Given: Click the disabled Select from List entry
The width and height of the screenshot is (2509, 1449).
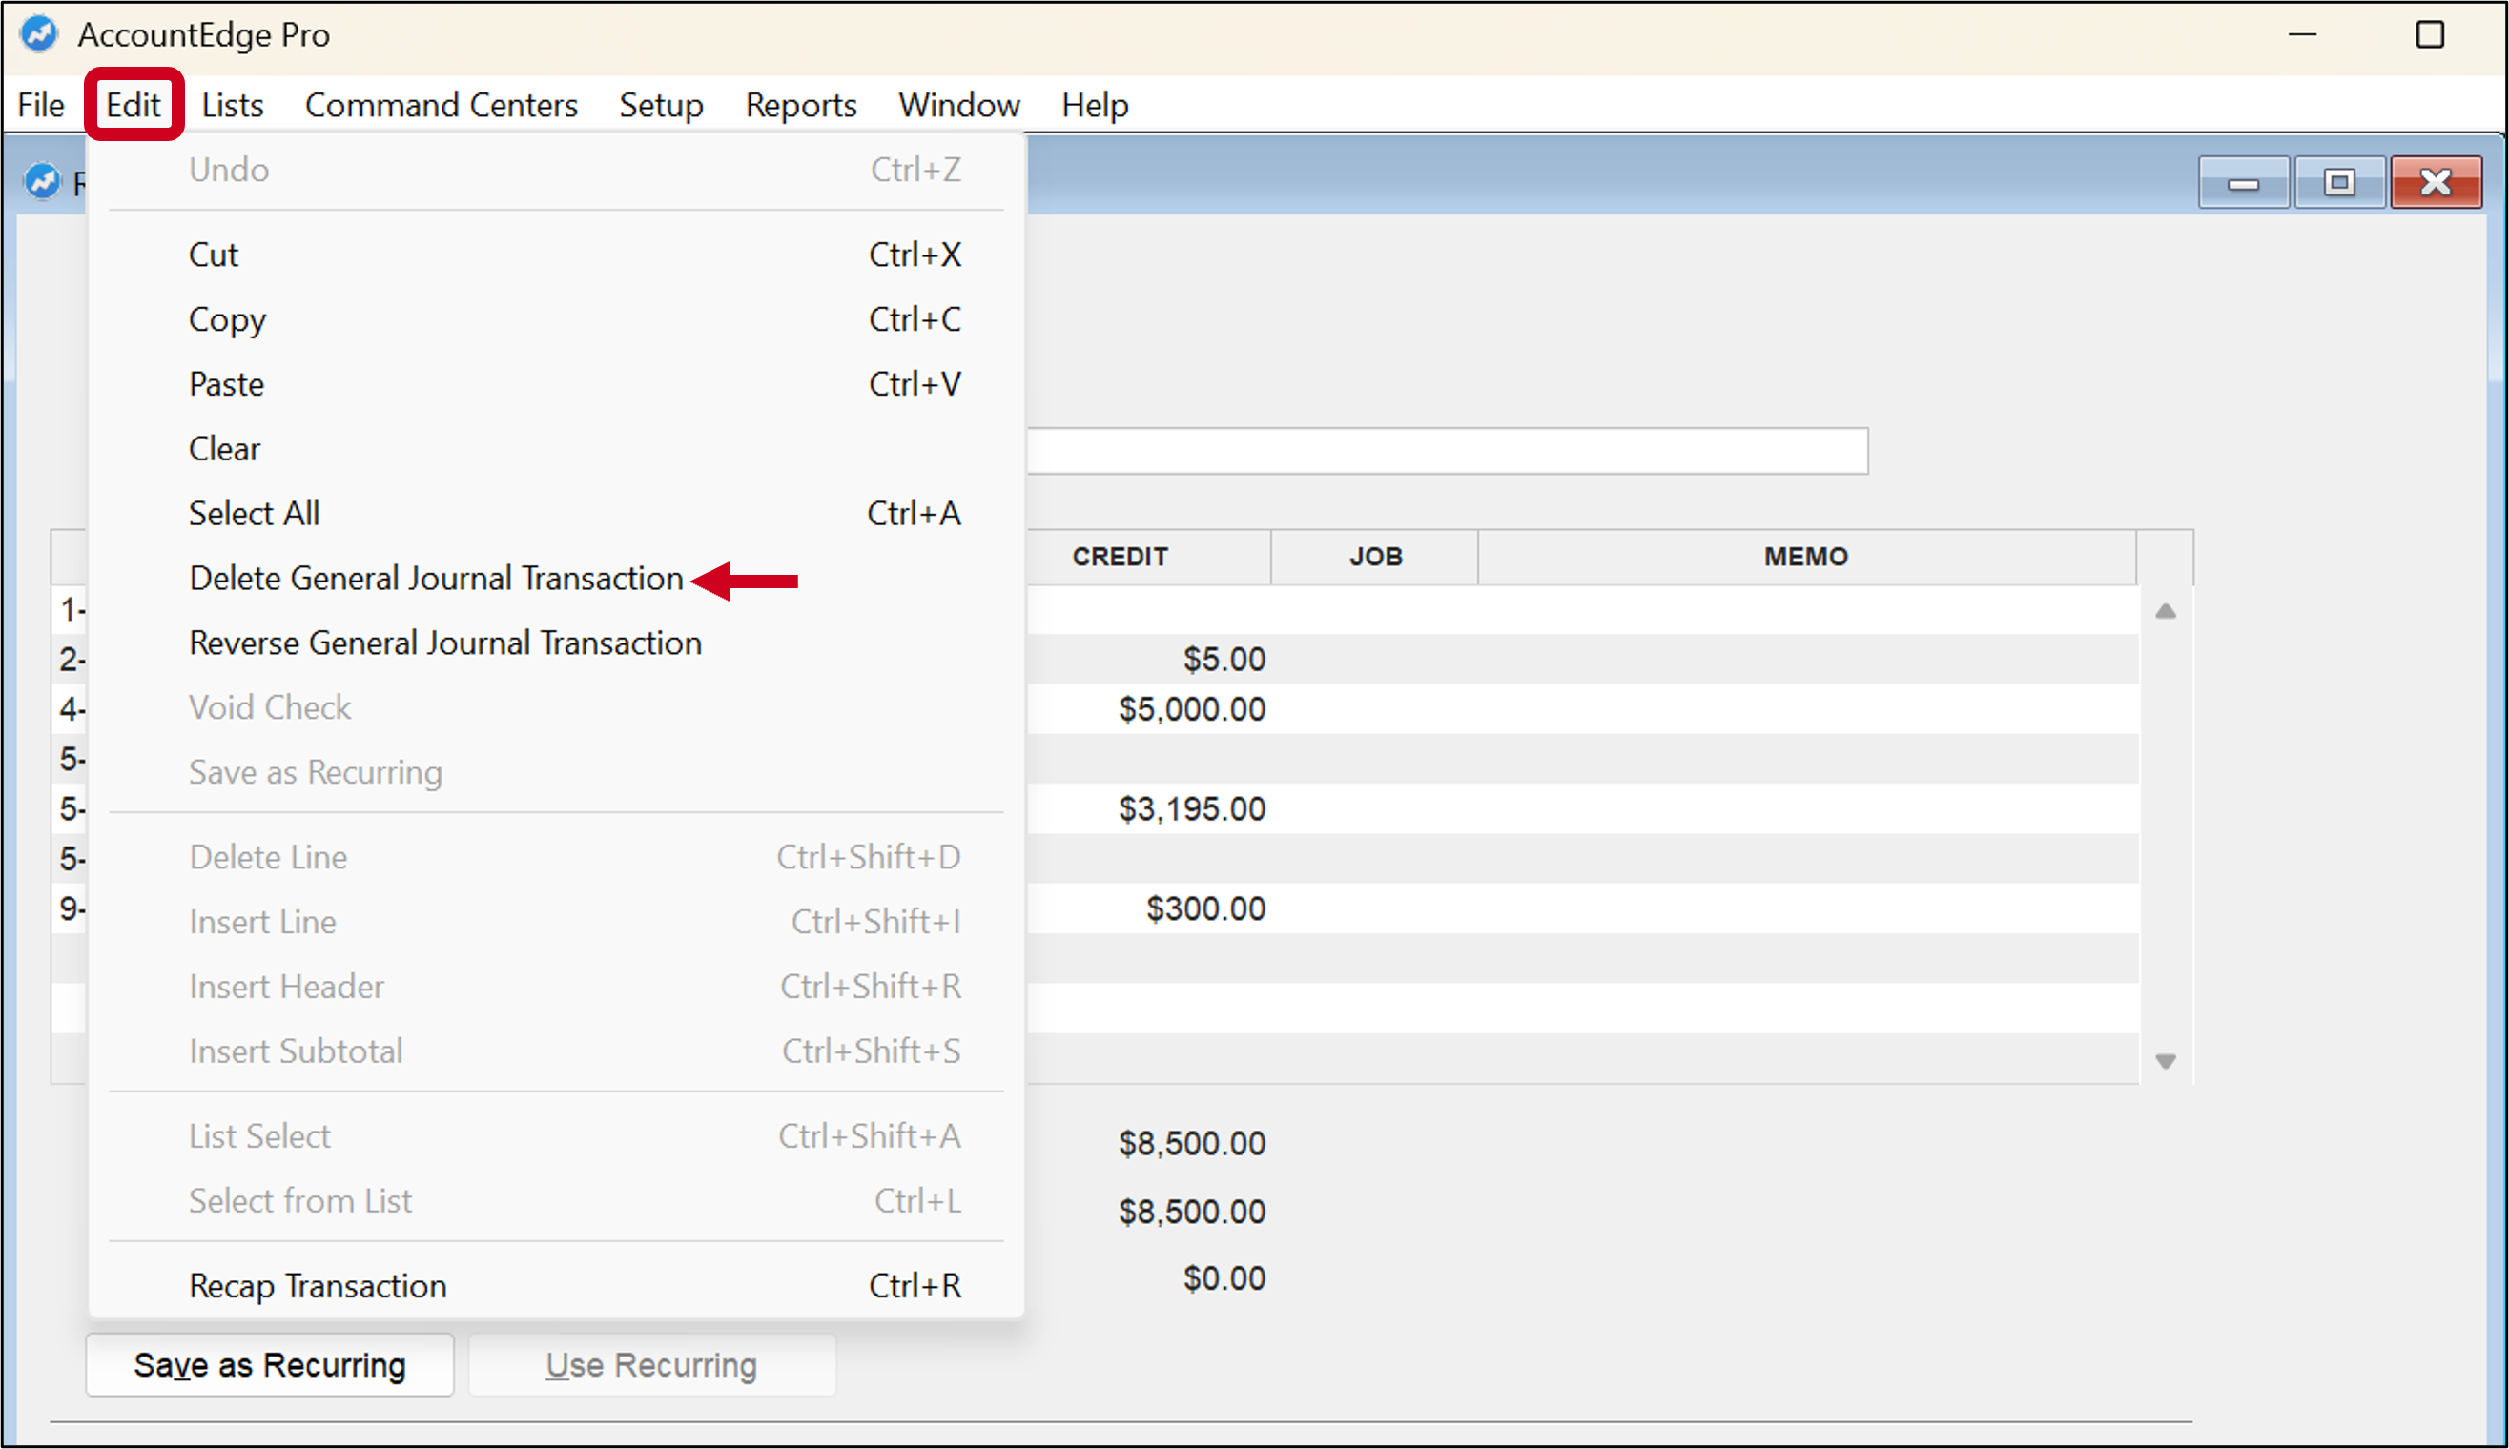Looking at the screenshot, I should coord(555,1200).
